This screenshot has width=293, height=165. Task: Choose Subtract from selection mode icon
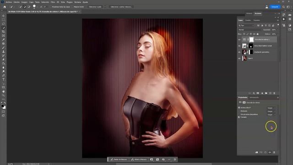point(29,7)
